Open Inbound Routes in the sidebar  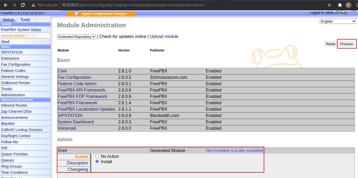click(x=25, y=105)
